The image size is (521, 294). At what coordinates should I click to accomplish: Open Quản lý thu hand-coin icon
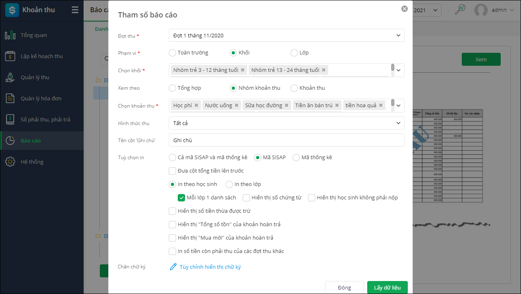[x=10, y=77]
